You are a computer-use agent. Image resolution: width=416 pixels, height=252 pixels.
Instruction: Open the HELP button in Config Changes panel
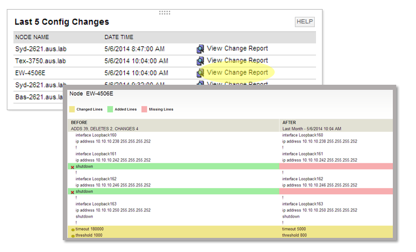pyautogui.click(x=305, y=21)
